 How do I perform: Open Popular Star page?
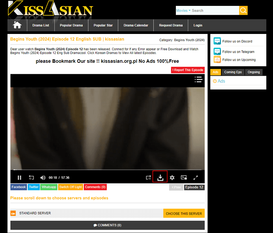[x=103, y=25]
